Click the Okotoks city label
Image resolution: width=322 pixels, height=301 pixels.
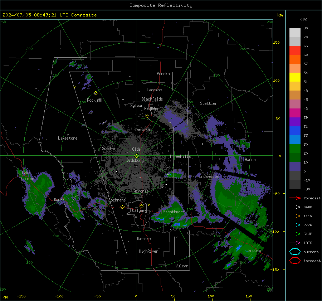(143, 239)
